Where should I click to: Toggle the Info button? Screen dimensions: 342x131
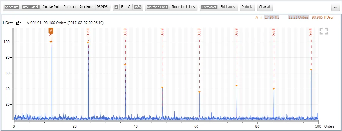138,7
